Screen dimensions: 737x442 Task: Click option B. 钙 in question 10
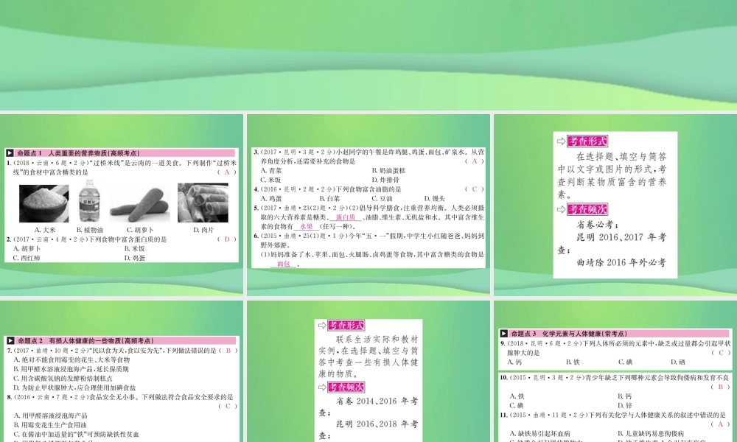click(625, 396)
